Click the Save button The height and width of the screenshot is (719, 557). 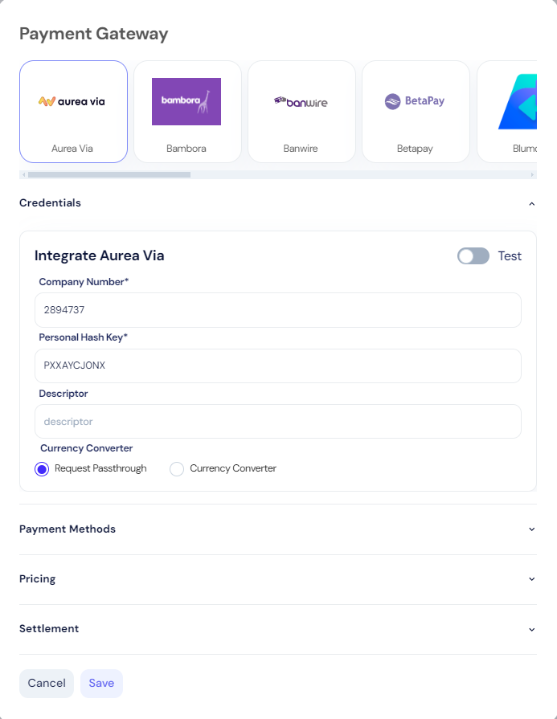(x=101, y=683)
